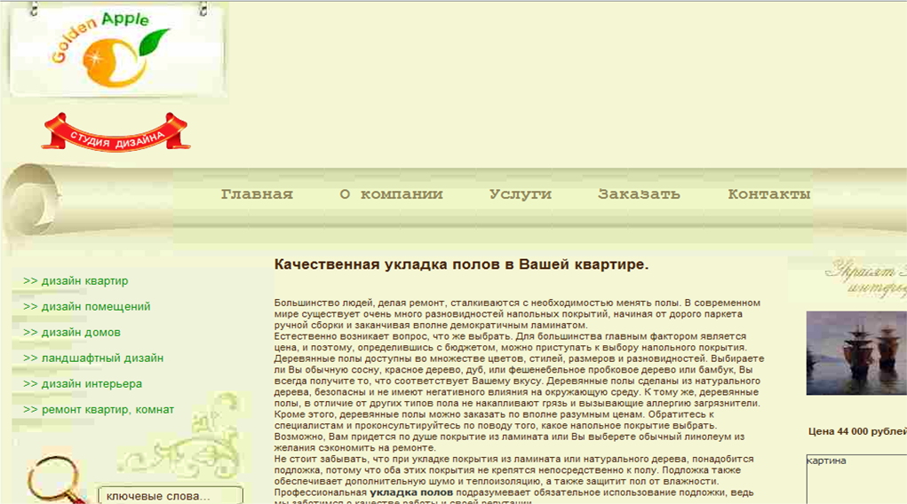Open the 'дизайн помещений' sidebar link
The width and height of the screenshot is (907, 504).
point(87,307)
